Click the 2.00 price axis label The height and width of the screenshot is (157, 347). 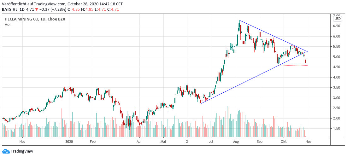pos(337,118)
